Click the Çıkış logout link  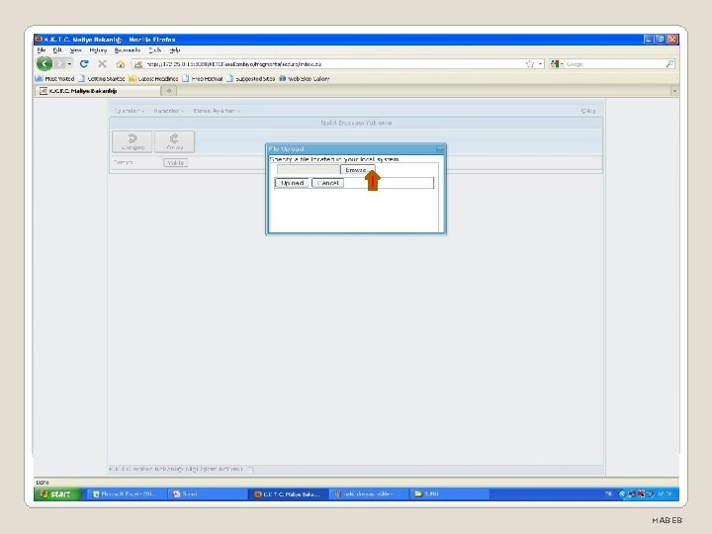tap(588, 111)
